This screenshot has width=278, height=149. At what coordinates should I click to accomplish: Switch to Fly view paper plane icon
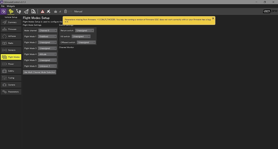(x=26, y=11)
